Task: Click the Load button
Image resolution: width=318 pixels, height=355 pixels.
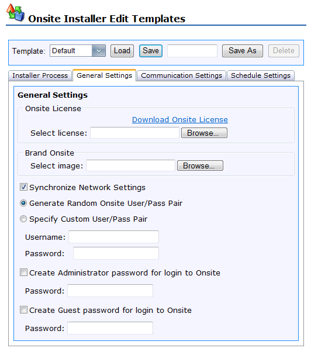Action: coord(122,51)
